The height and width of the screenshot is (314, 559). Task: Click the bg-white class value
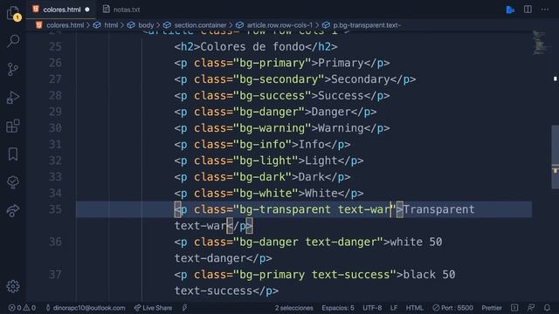pos(266,194)
